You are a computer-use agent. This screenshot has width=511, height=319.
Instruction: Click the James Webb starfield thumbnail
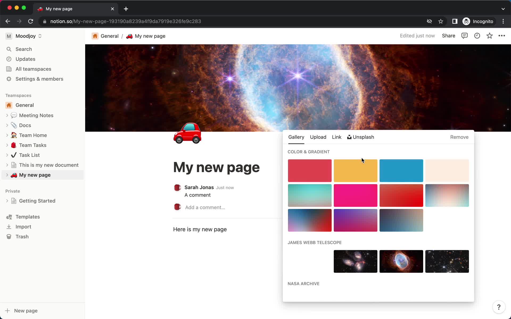(447, 261)
